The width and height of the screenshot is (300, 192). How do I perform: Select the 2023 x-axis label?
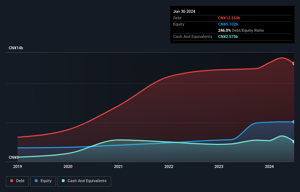pos(219,166)
